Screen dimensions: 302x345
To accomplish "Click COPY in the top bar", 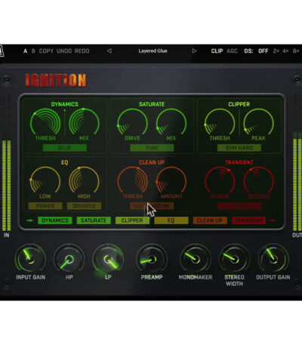I will (x=46, y=51).
